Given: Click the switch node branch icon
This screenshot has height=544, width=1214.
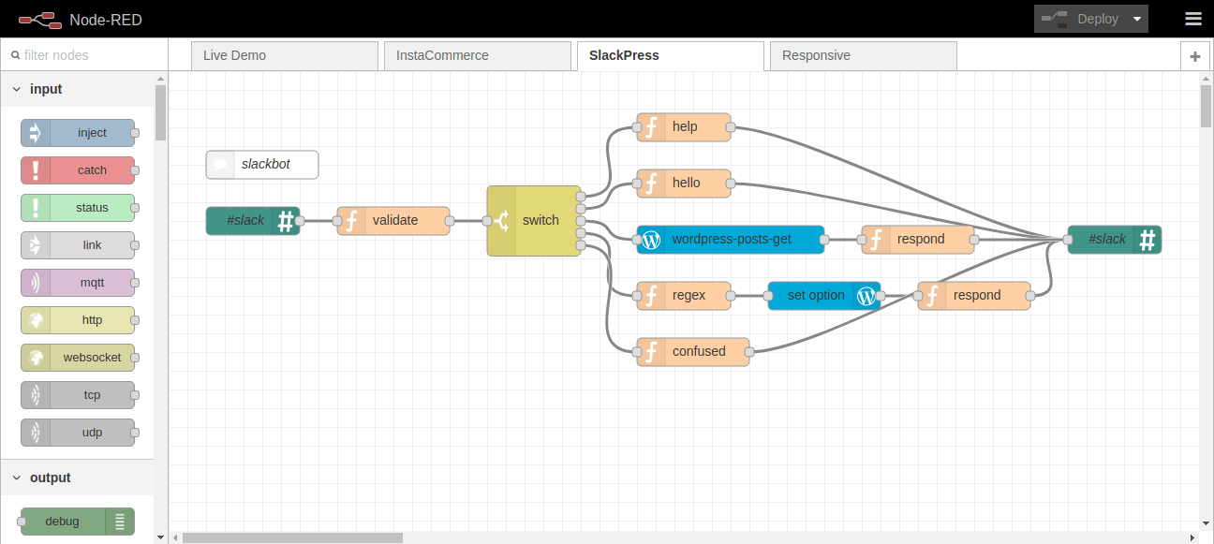Looking at the screenshot, I should tap(502, 221).
